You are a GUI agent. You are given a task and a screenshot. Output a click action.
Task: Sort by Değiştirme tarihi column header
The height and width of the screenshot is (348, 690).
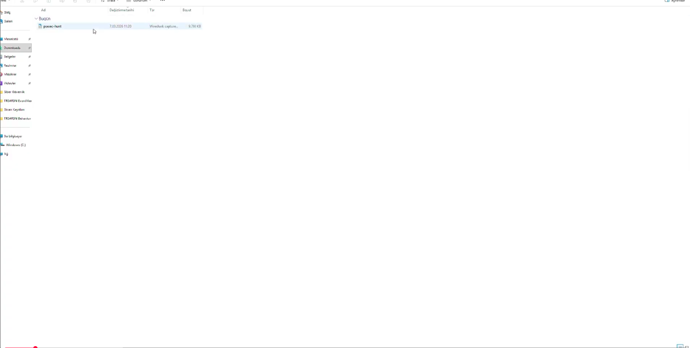[122, 10]
